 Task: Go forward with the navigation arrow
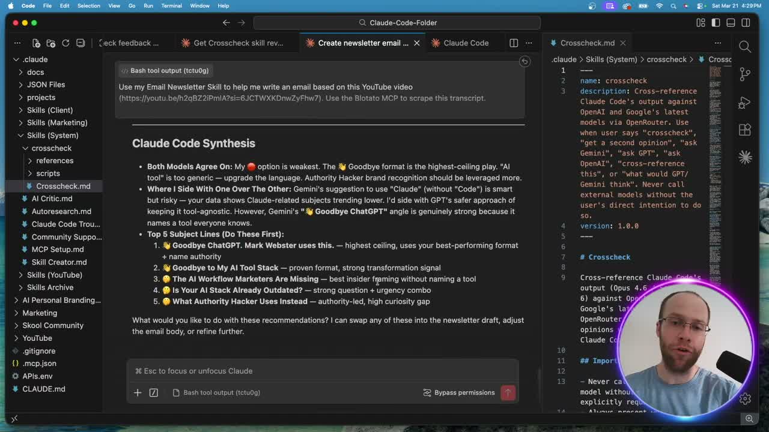coord(241,23)
